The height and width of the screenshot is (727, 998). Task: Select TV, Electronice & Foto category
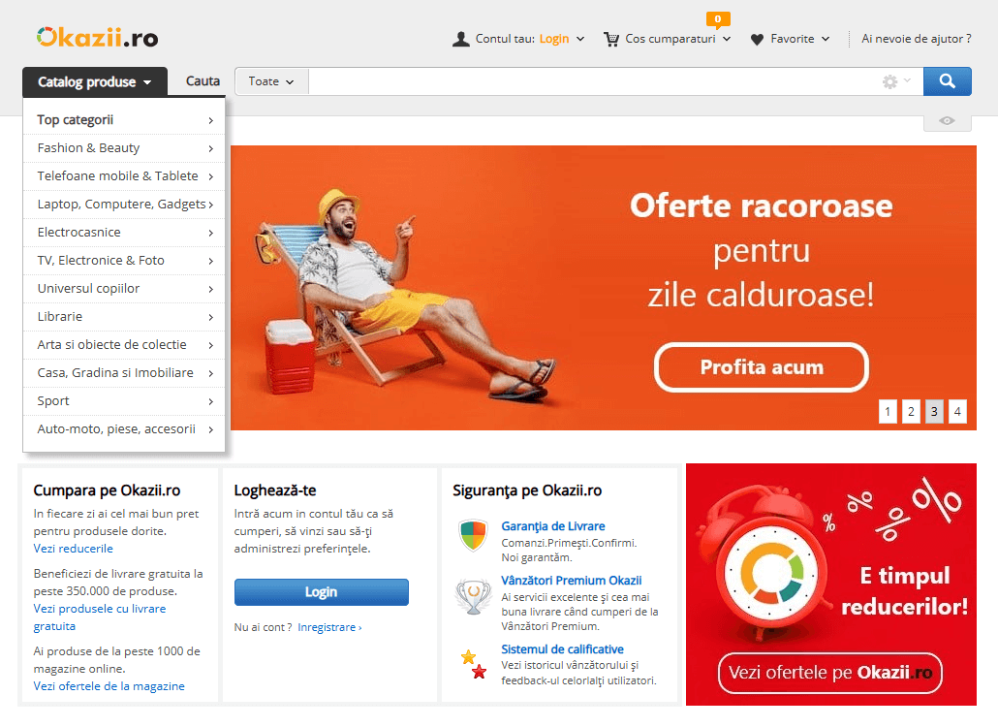click(124, 261)
